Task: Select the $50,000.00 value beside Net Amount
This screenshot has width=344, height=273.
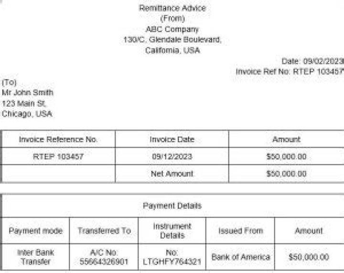Action: [286, 174]
